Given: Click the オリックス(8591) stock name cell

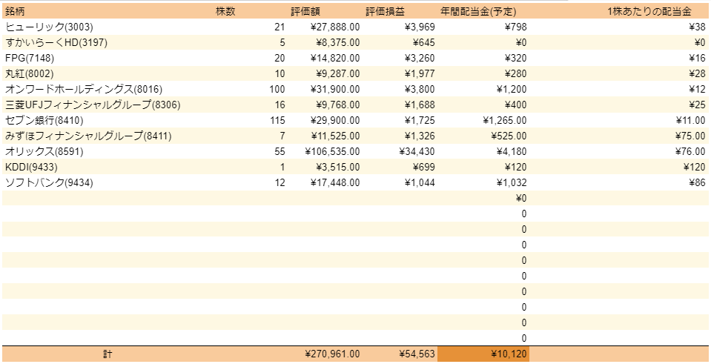Looking at the screenshot, I should [x=44, y=151].
